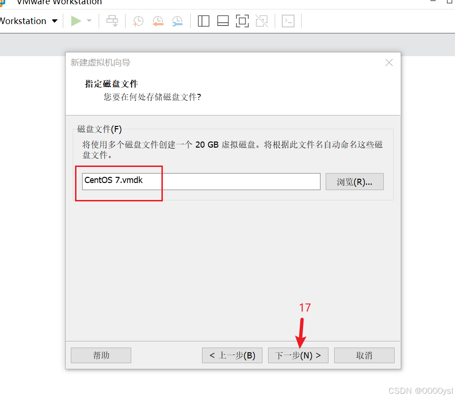Open the console view toolbar icon
The width and height of the screenshot is (455, 399).
pyautogui.click(x=288, y=21)
